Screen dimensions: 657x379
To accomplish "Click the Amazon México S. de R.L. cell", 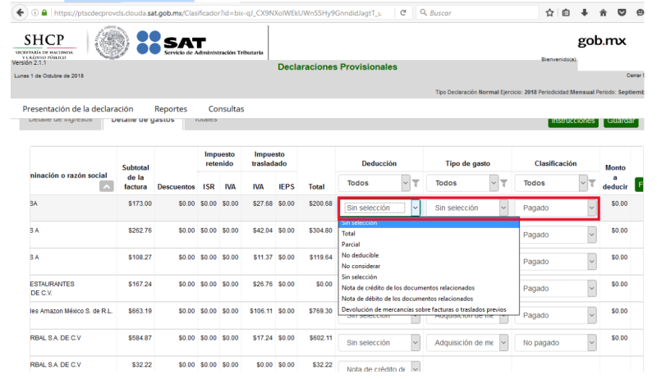I will [x=71, y=311].
